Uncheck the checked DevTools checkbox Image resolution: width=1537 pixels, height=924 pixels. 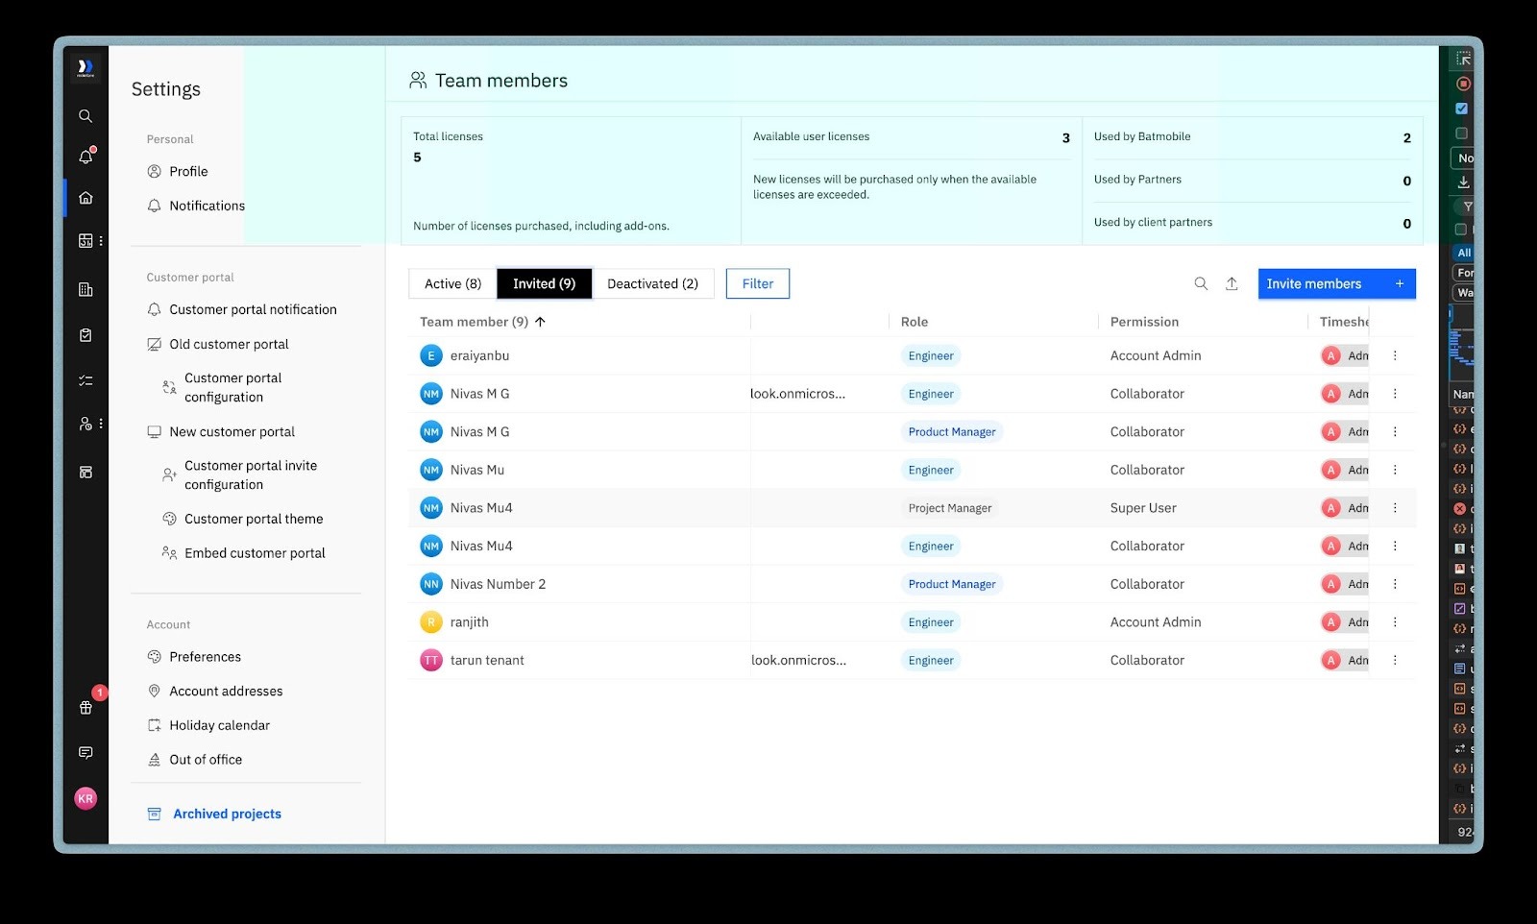coord(1461,109)
